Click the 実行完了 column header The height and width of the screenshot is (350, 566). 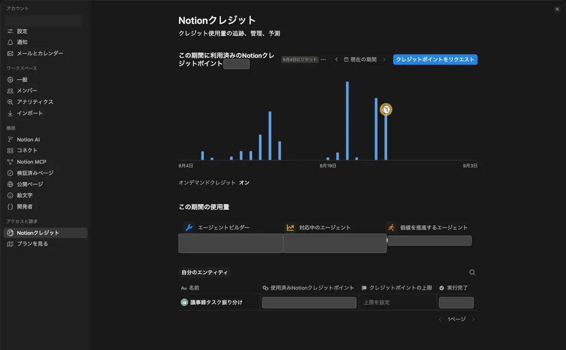(x=453, y=288)
